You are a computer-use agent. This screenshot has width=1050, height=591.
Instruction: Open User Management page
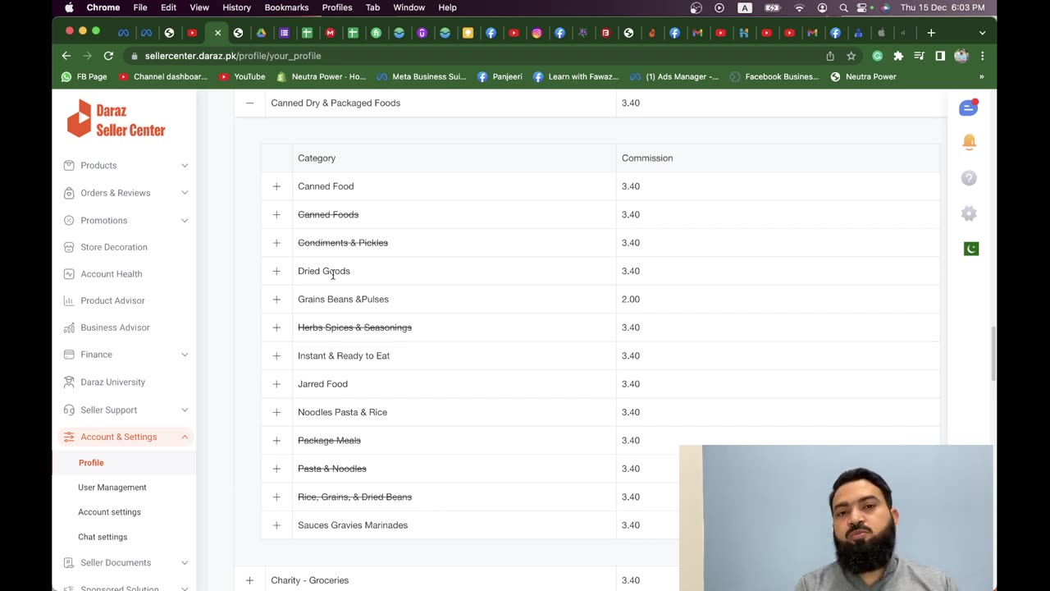point(112,488)
